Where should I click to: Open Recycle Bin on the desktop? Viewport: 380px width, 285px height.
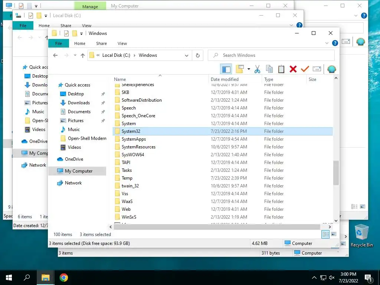361,236
